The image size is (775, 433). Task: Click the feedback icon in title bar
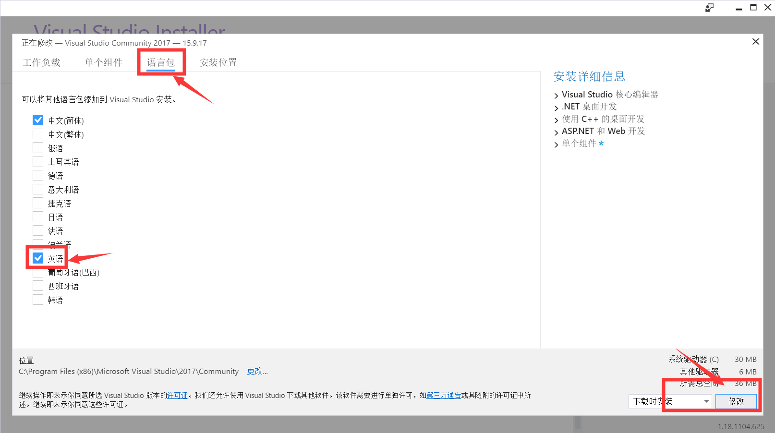click(x=710, y=8)
